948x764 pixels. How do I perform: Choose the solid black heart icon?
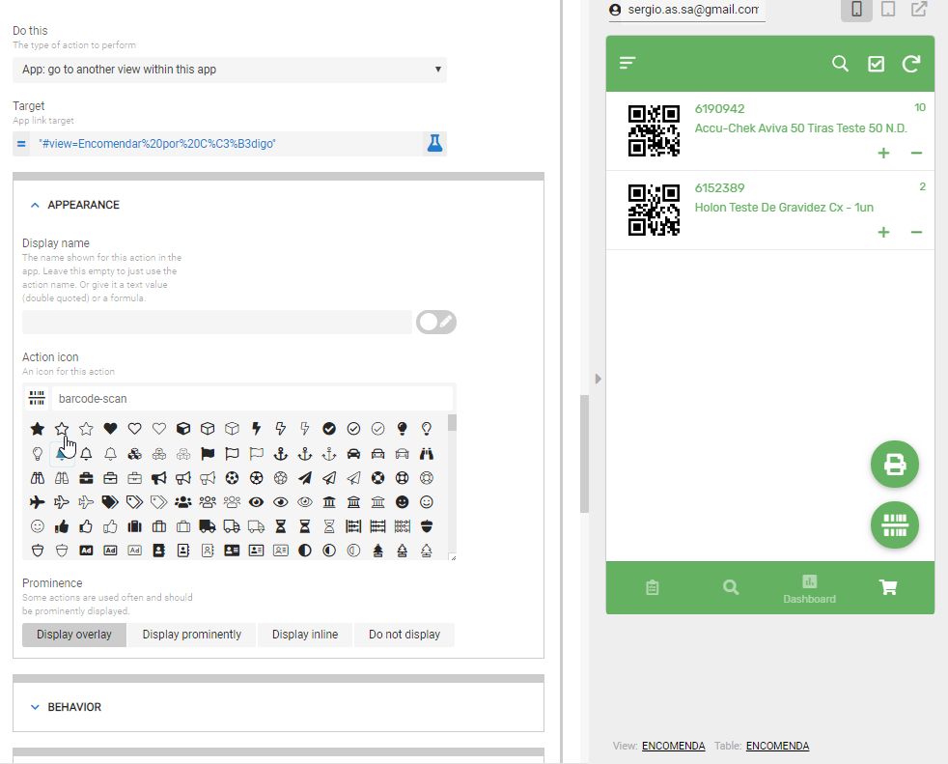110,429
